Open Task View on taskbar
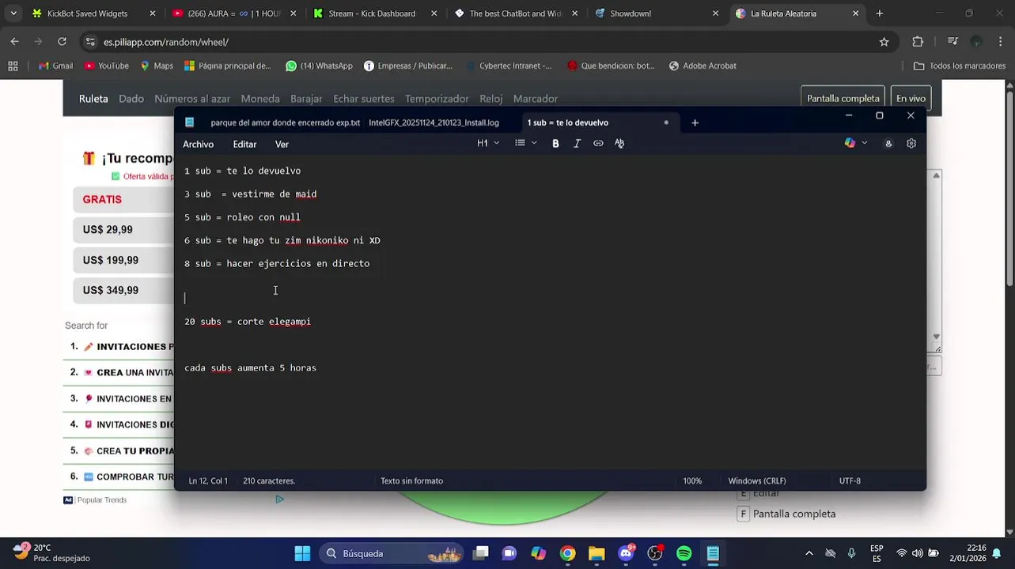Viewport: 1015px width, 569px height. click(x=480, y=553)
